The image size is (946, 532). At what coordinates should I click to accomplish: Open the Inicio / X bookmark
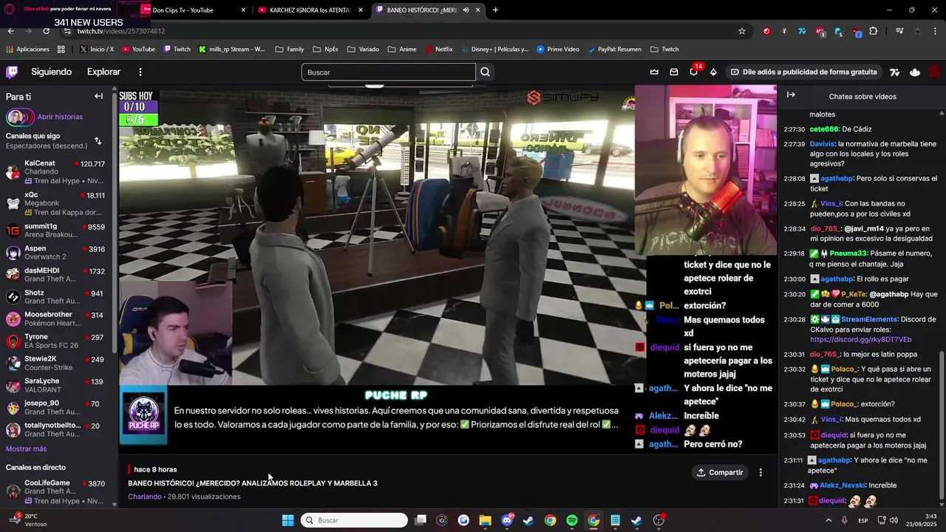click(x=96, y=50)
